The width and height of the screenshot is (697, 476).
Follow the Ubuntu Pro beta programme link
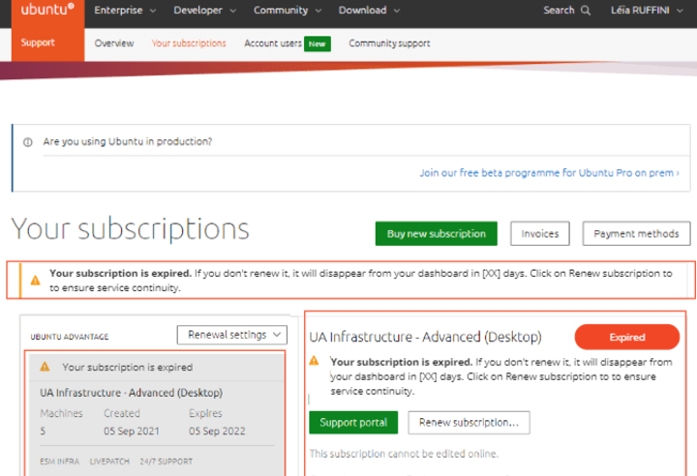[550, 173]
